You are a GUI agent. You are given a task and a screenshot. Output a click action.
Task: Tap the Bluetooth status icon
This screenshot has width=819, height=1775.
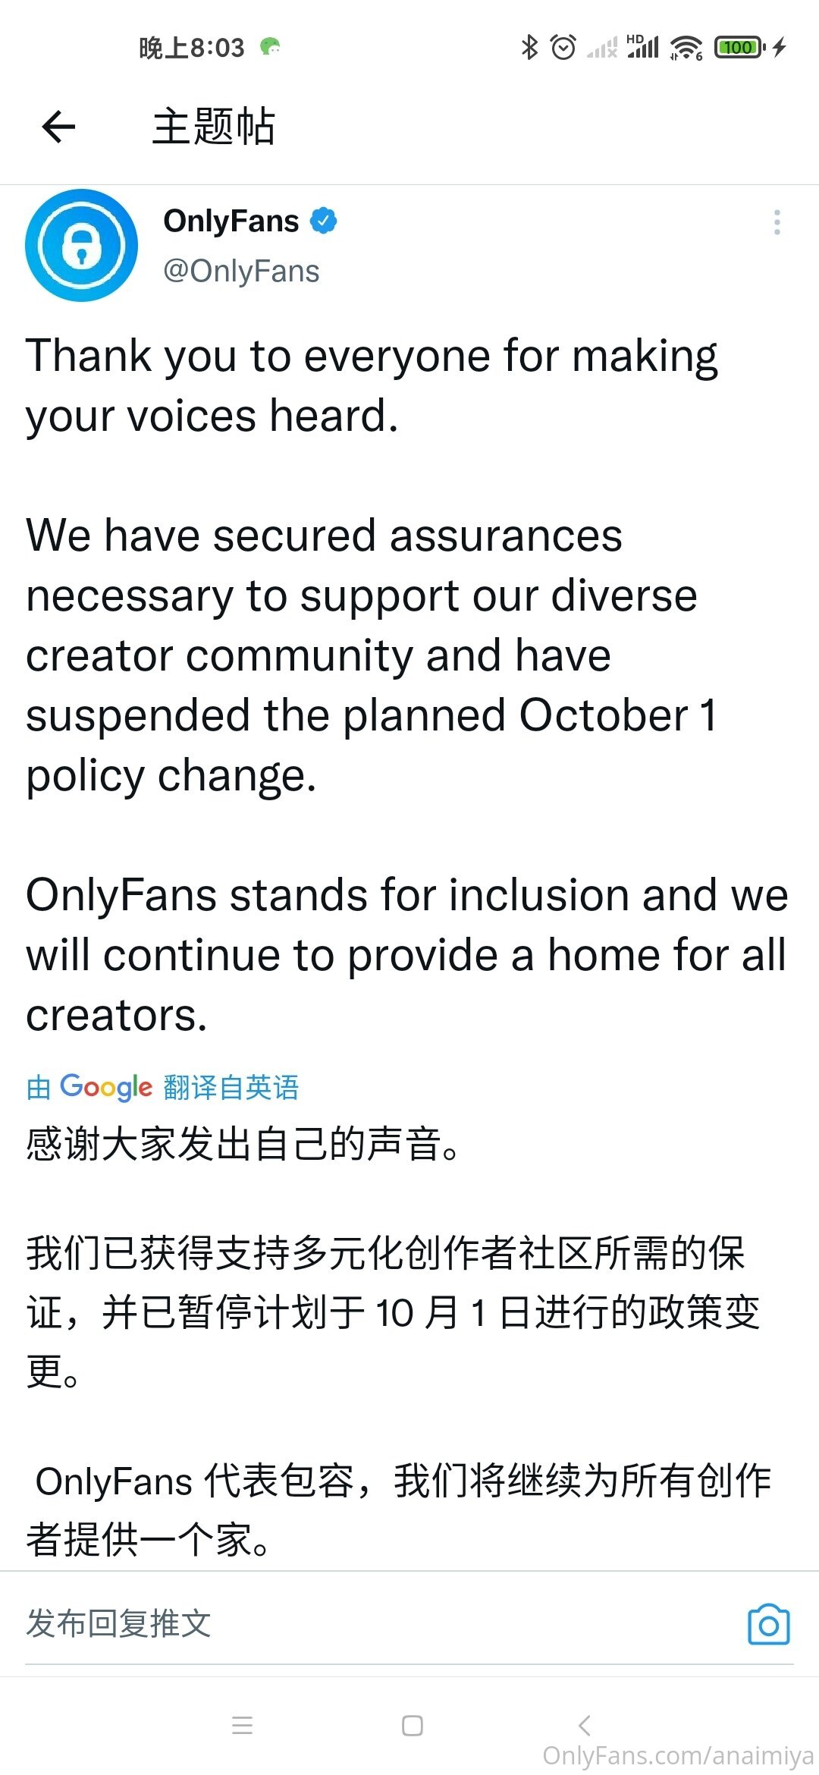coord(529,47)
